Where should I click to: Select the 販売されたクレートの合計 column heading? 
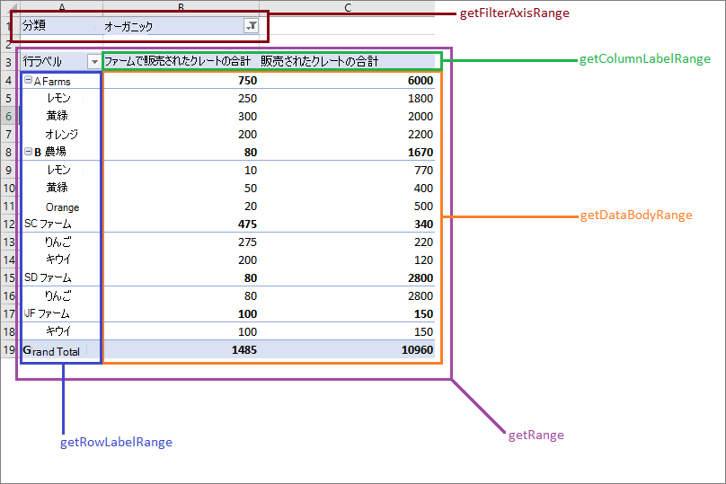[x=319, y=62]
